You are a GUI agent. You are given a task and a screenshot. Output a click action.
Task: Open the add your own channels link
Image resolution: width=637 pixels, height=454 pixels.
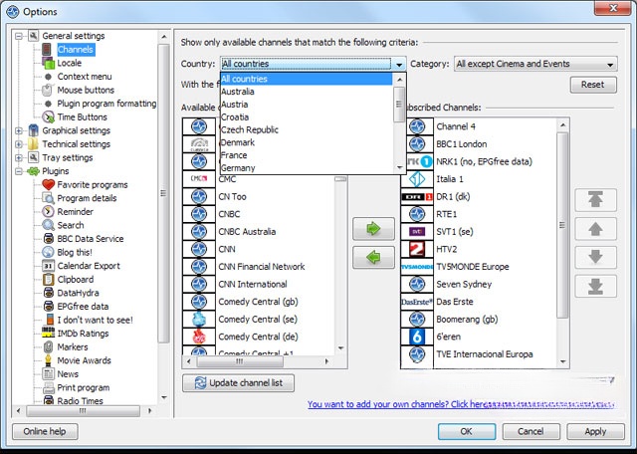461,404
